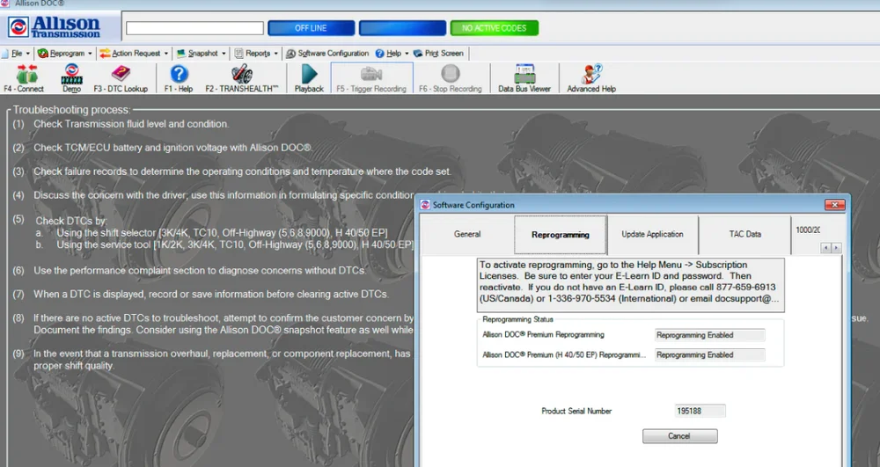Viewport: 880px width, 467px height.
Task: Open the F2 TRANSHEALTH tool
Action: click(241, 76)
